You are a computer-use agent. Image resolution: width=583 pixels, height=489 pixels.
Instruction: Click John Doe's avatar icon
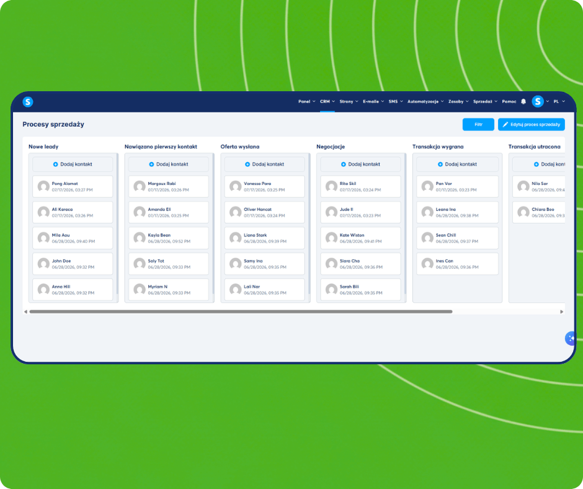(x=43, y=264)
